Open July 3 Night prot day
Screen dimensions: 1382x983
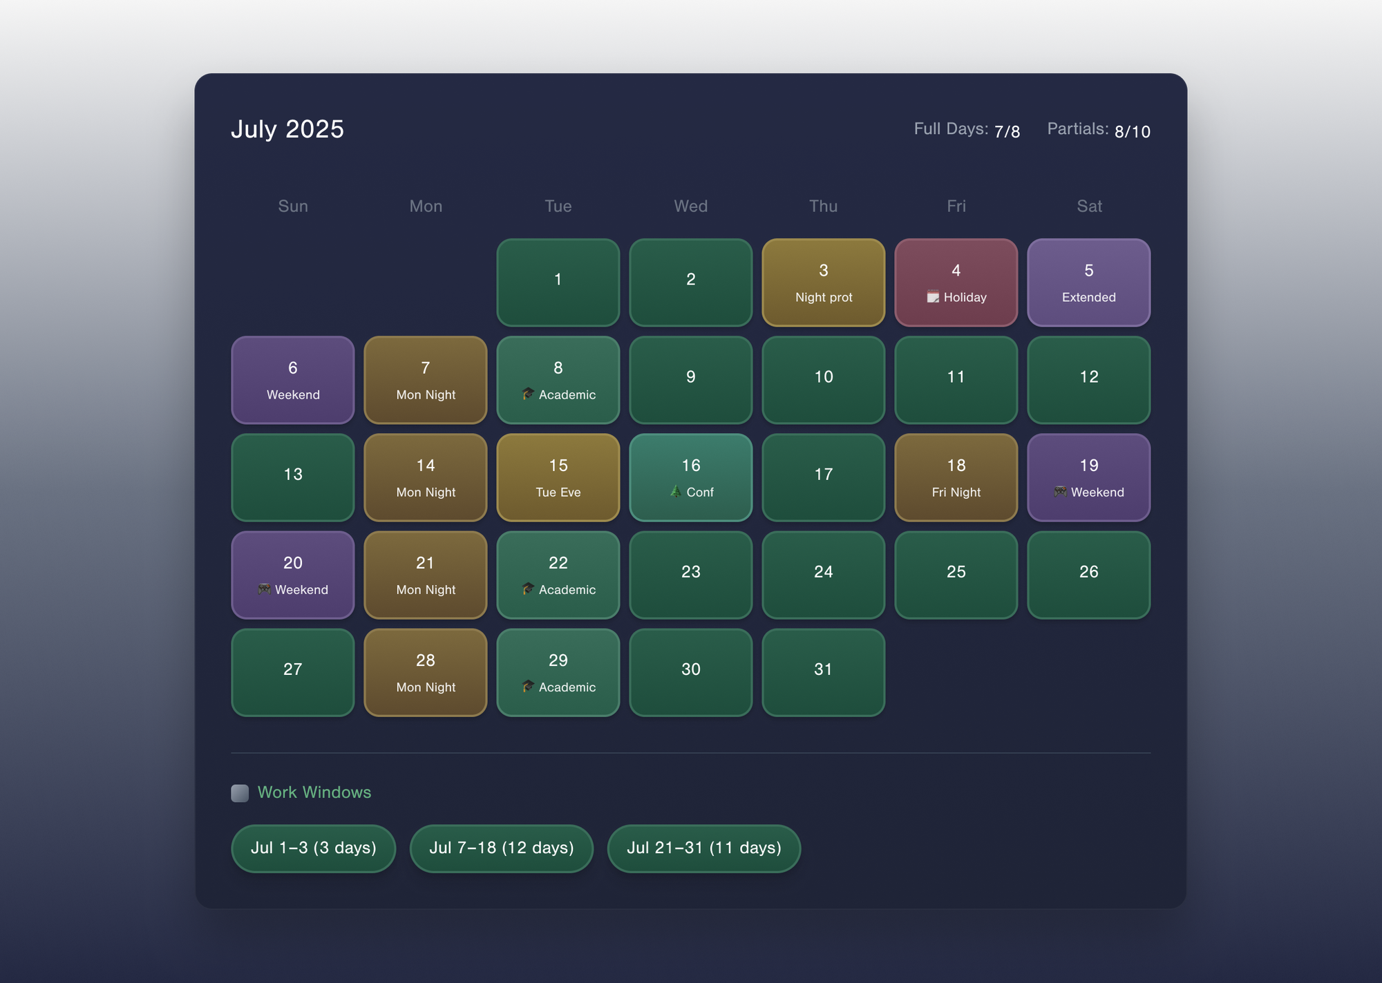pos(823,282)
